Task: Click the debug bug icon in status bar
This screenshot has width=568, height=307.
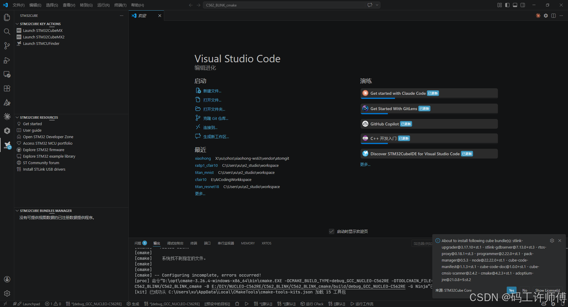Action: 237,304
